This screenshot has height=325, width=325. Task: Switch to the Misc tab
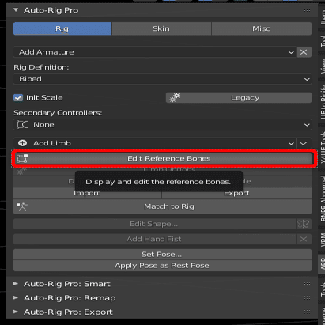click(261, 28)
